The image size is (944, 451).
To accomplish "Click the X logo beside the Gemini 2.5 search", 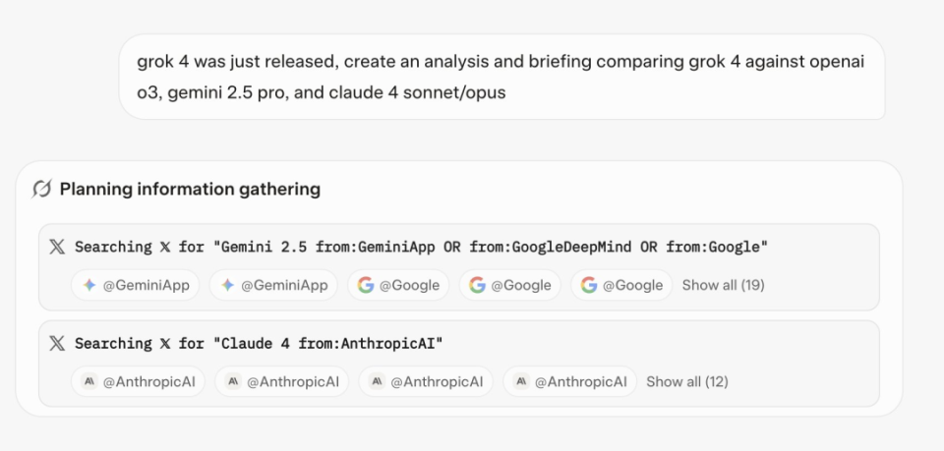I will [x=57, y=247].
